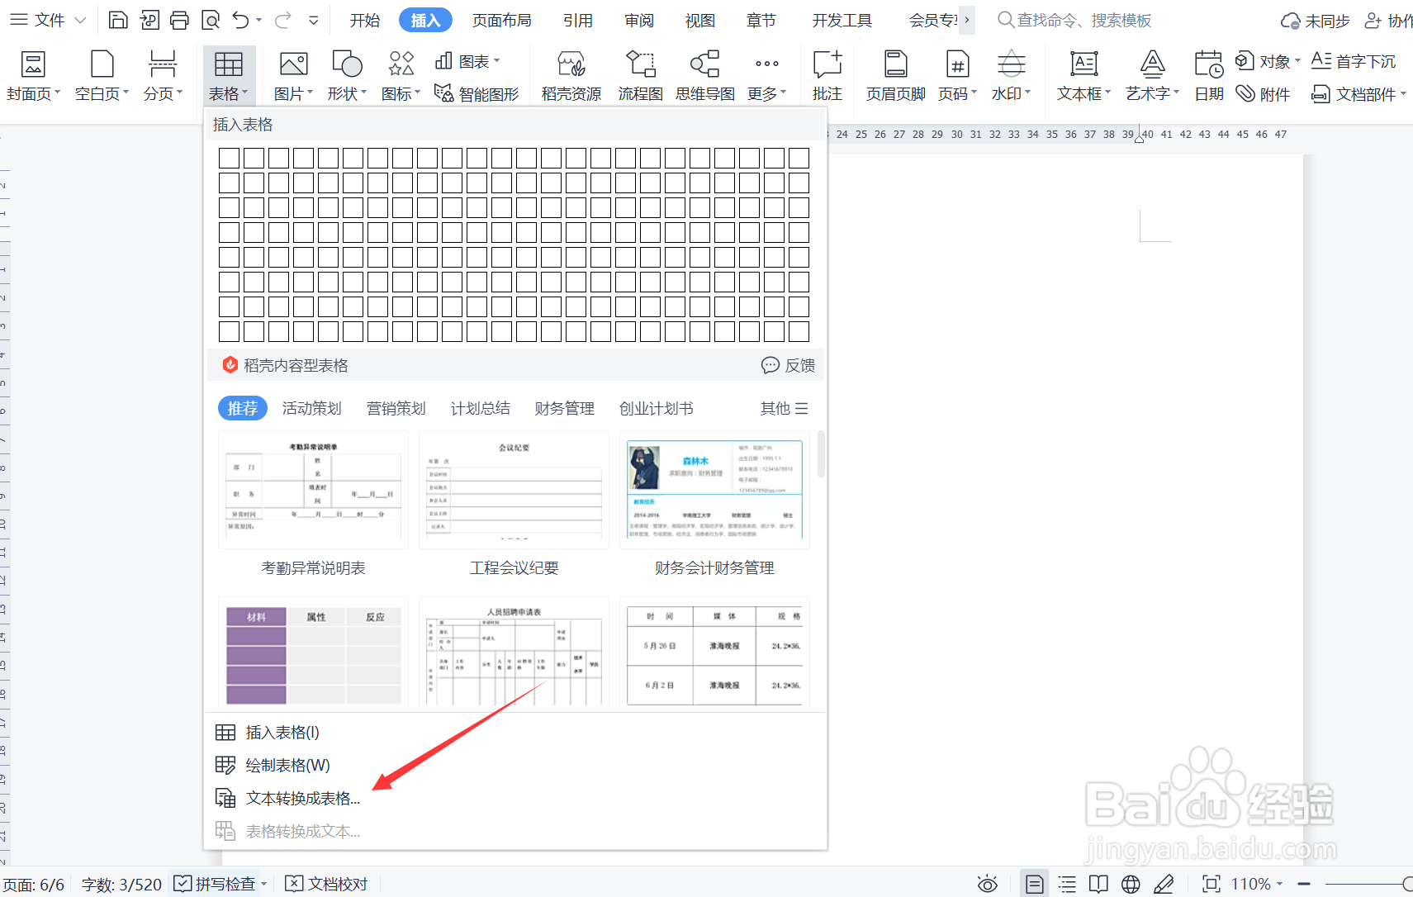Select 文本转换成表格 from the menu
The image size is (1413, 897).
pyautogui.click(x=302, y=797)
